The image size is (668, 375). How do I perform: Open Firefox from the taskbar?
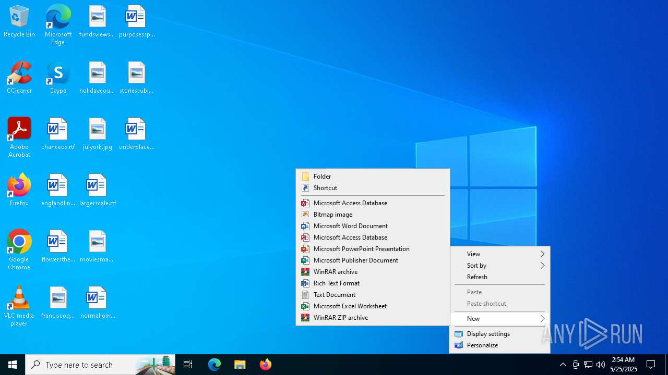pyautogui.click(x=265, y=365)
